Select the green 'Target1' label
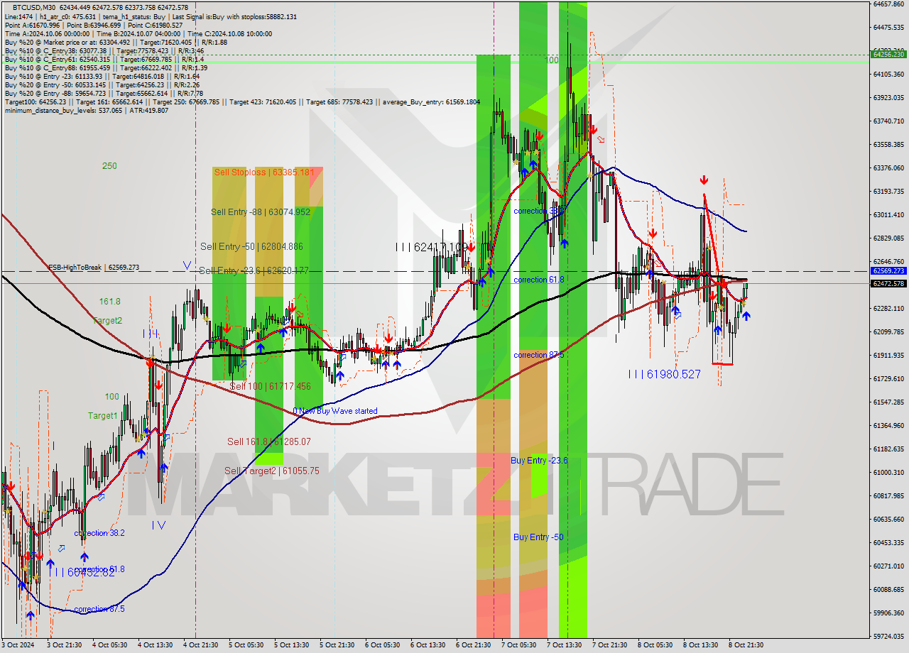Screen dimensions: 909x653 103,416
